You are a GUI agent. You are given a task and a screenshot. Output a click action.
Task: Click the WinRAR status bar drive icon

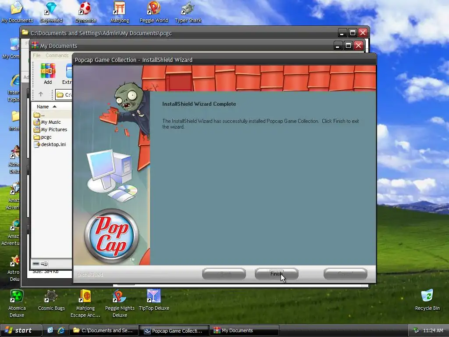coord(36,264)
